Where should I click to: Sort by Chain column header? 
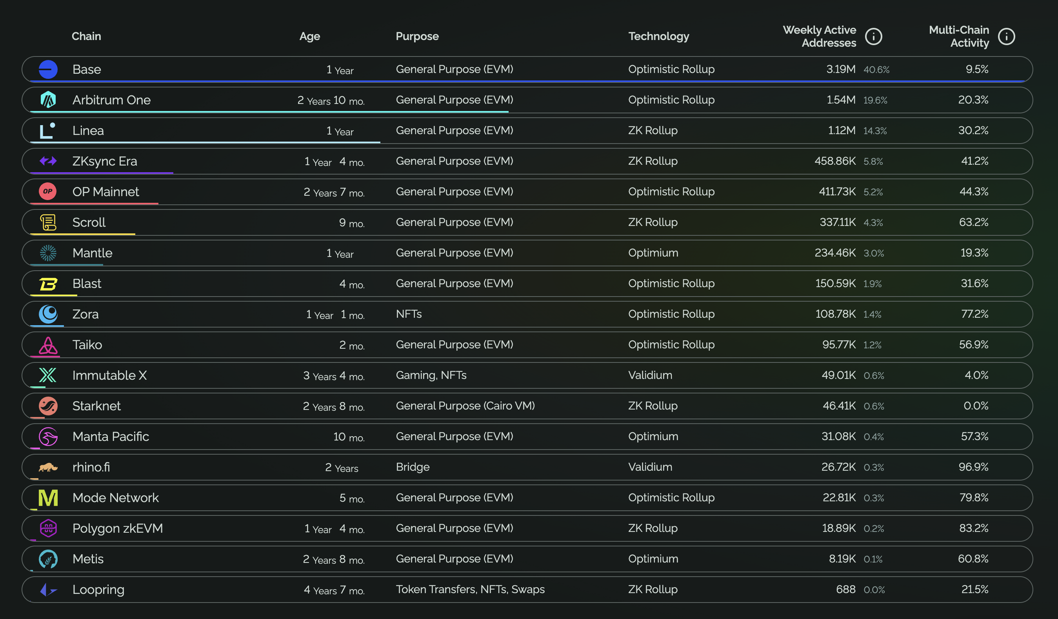point(87,36)
